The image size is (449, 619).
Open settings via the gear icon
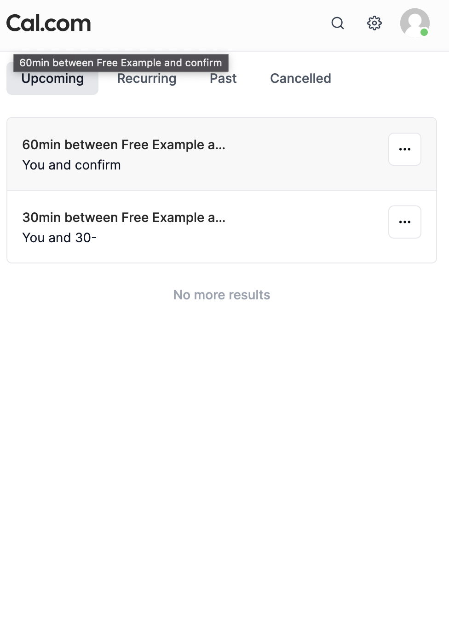point(374,23)
